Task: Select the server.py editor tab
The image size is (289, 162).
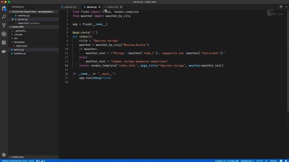Action: [92, 7]
